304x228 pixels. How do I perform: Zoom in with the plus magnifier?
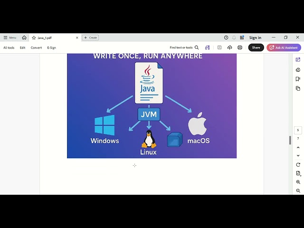coord(298,182)
